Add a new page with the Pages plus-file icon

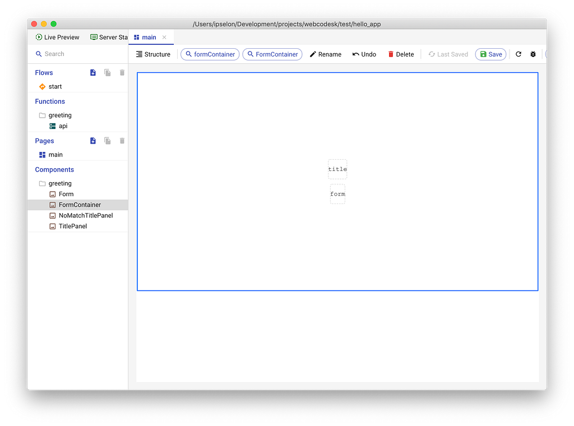point(93,141)
